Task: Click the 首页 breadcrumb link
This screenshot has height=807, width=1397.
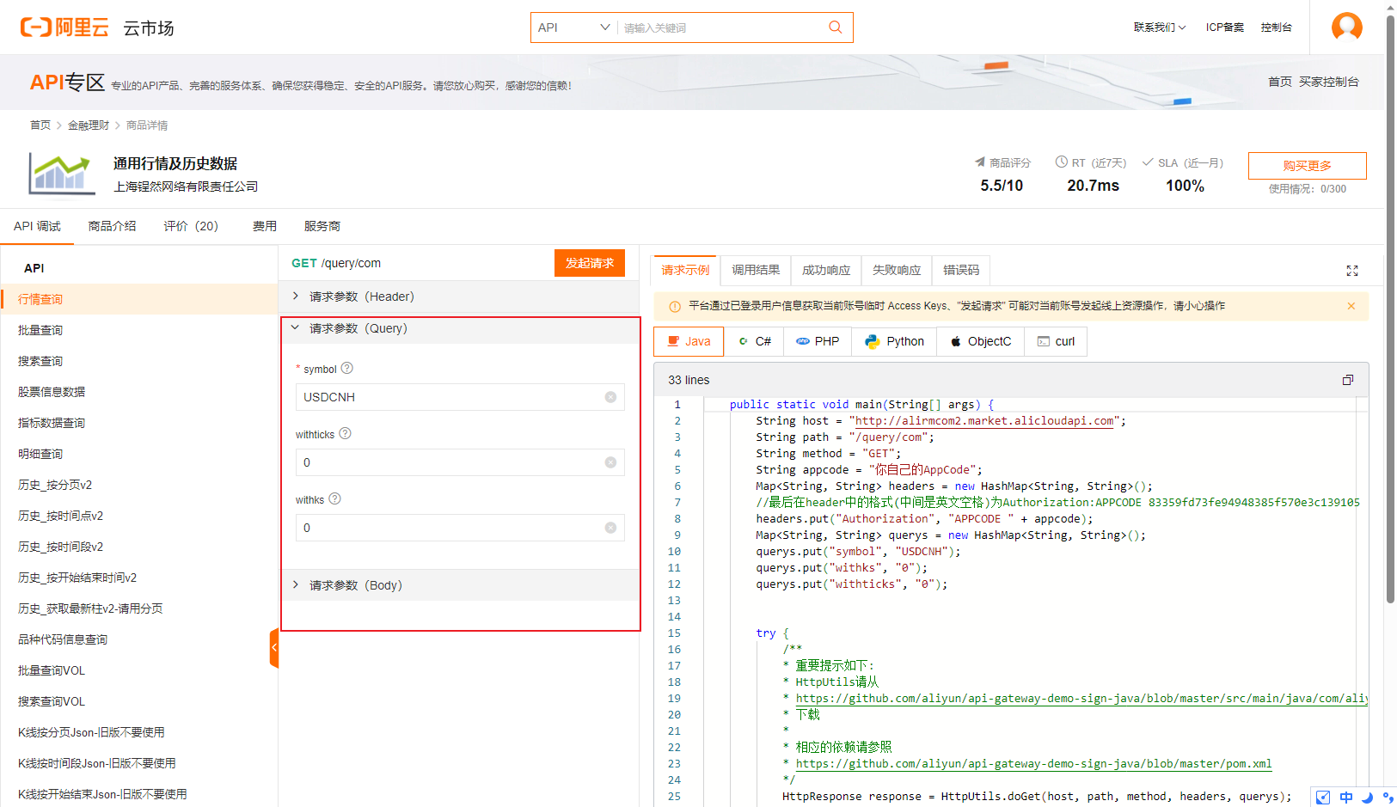Action: (40, 125)
